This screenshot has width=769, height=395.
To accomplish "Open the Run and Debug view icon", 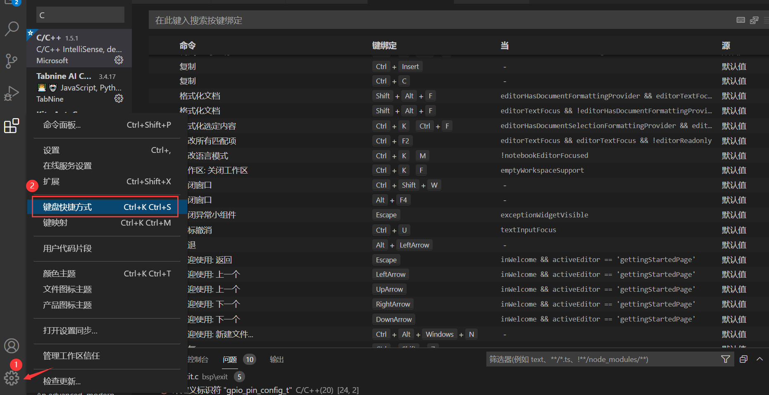I will click(12, 93).
